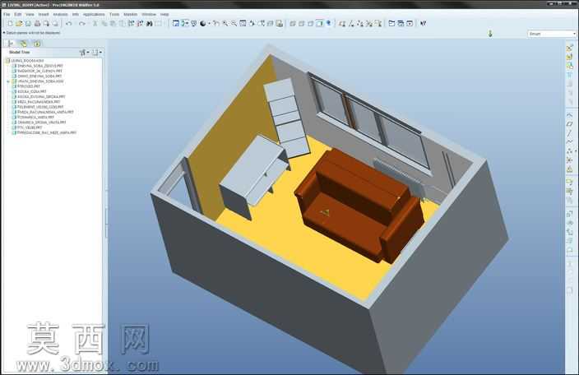This screenshot has width=579, height=375.
Task: Click the Print icon in the toolbar
Action: coord(37,24)
